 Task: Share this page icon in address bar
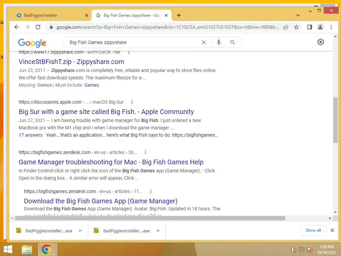click(286, 27)
